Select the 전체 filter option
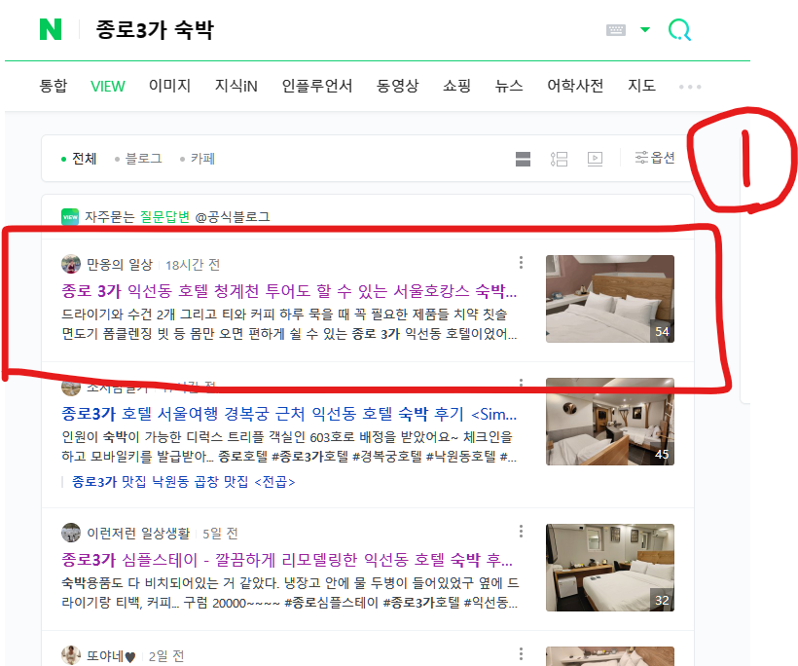Viewport: 798px width, 666px height. click(x=79, y=159)
